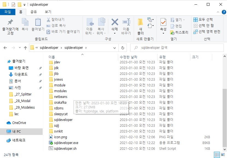The width and height of the screenshot is (227, 158).
Task: Expand address bar history dropdown
Action: tap(115, 48)
